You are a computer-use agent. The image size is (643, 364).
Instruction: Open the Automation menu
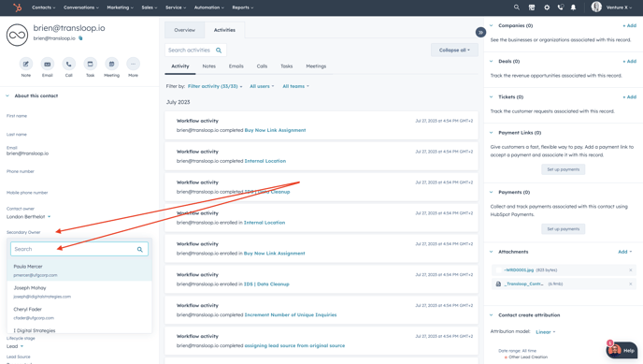pos(209,7)
